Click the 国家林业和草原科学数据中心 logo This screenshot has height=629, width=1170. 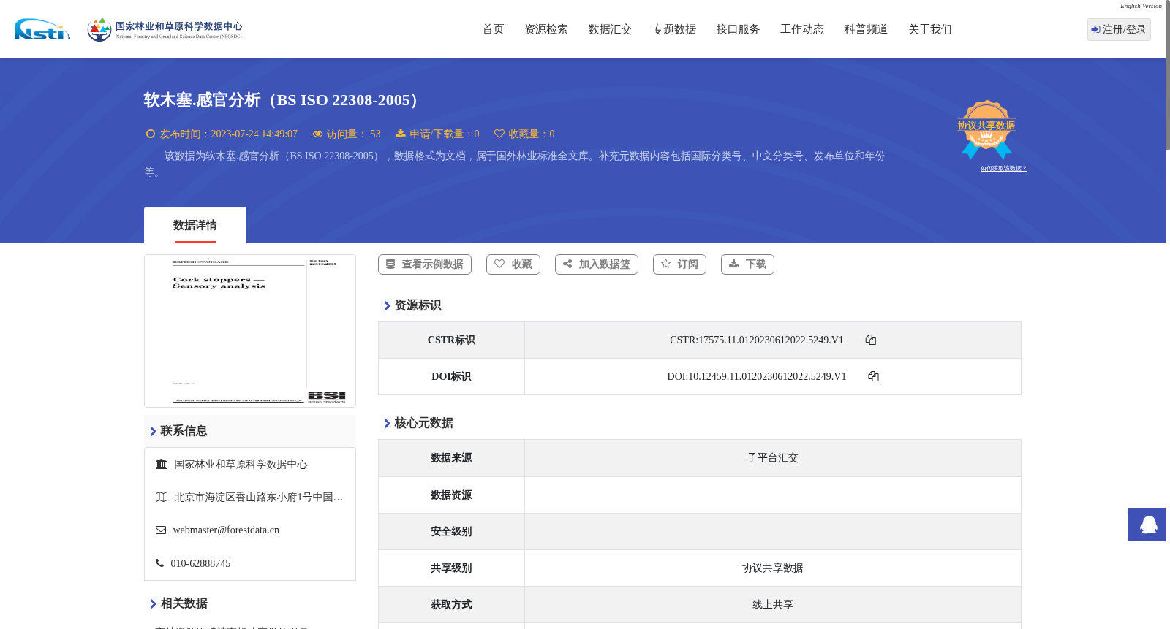point(165,29)
